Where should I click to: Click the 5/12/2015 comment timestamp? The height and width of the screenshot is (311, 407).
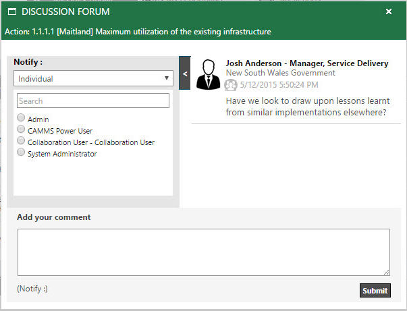click(x=279, y=85)
